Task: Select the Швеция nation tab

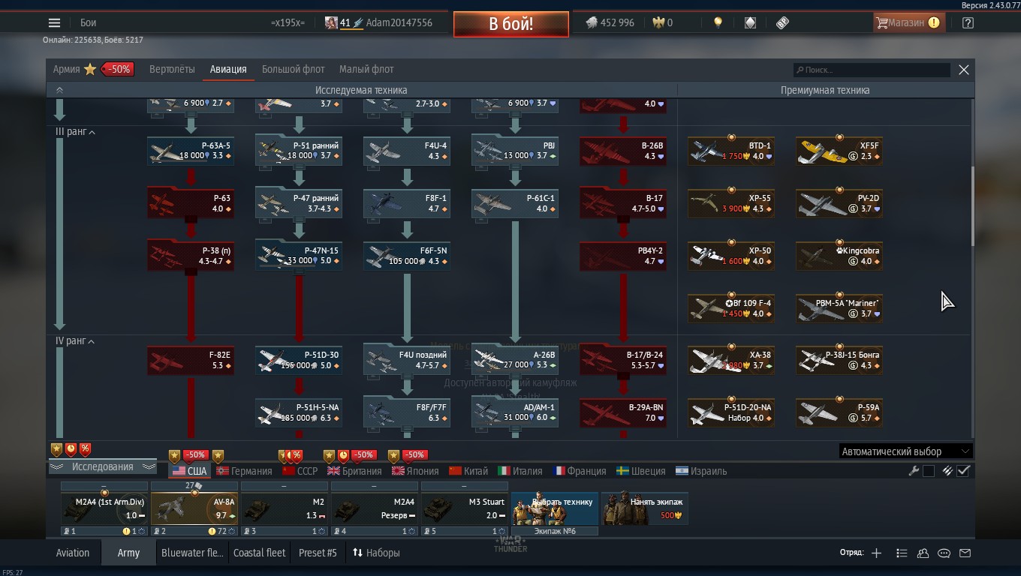Action: click(640, 471)
